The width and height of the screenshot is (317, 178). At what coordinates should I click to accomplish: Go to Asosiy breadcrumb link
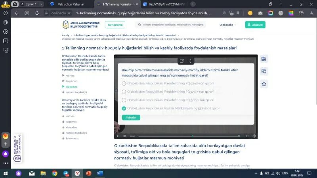pos(65,35)
